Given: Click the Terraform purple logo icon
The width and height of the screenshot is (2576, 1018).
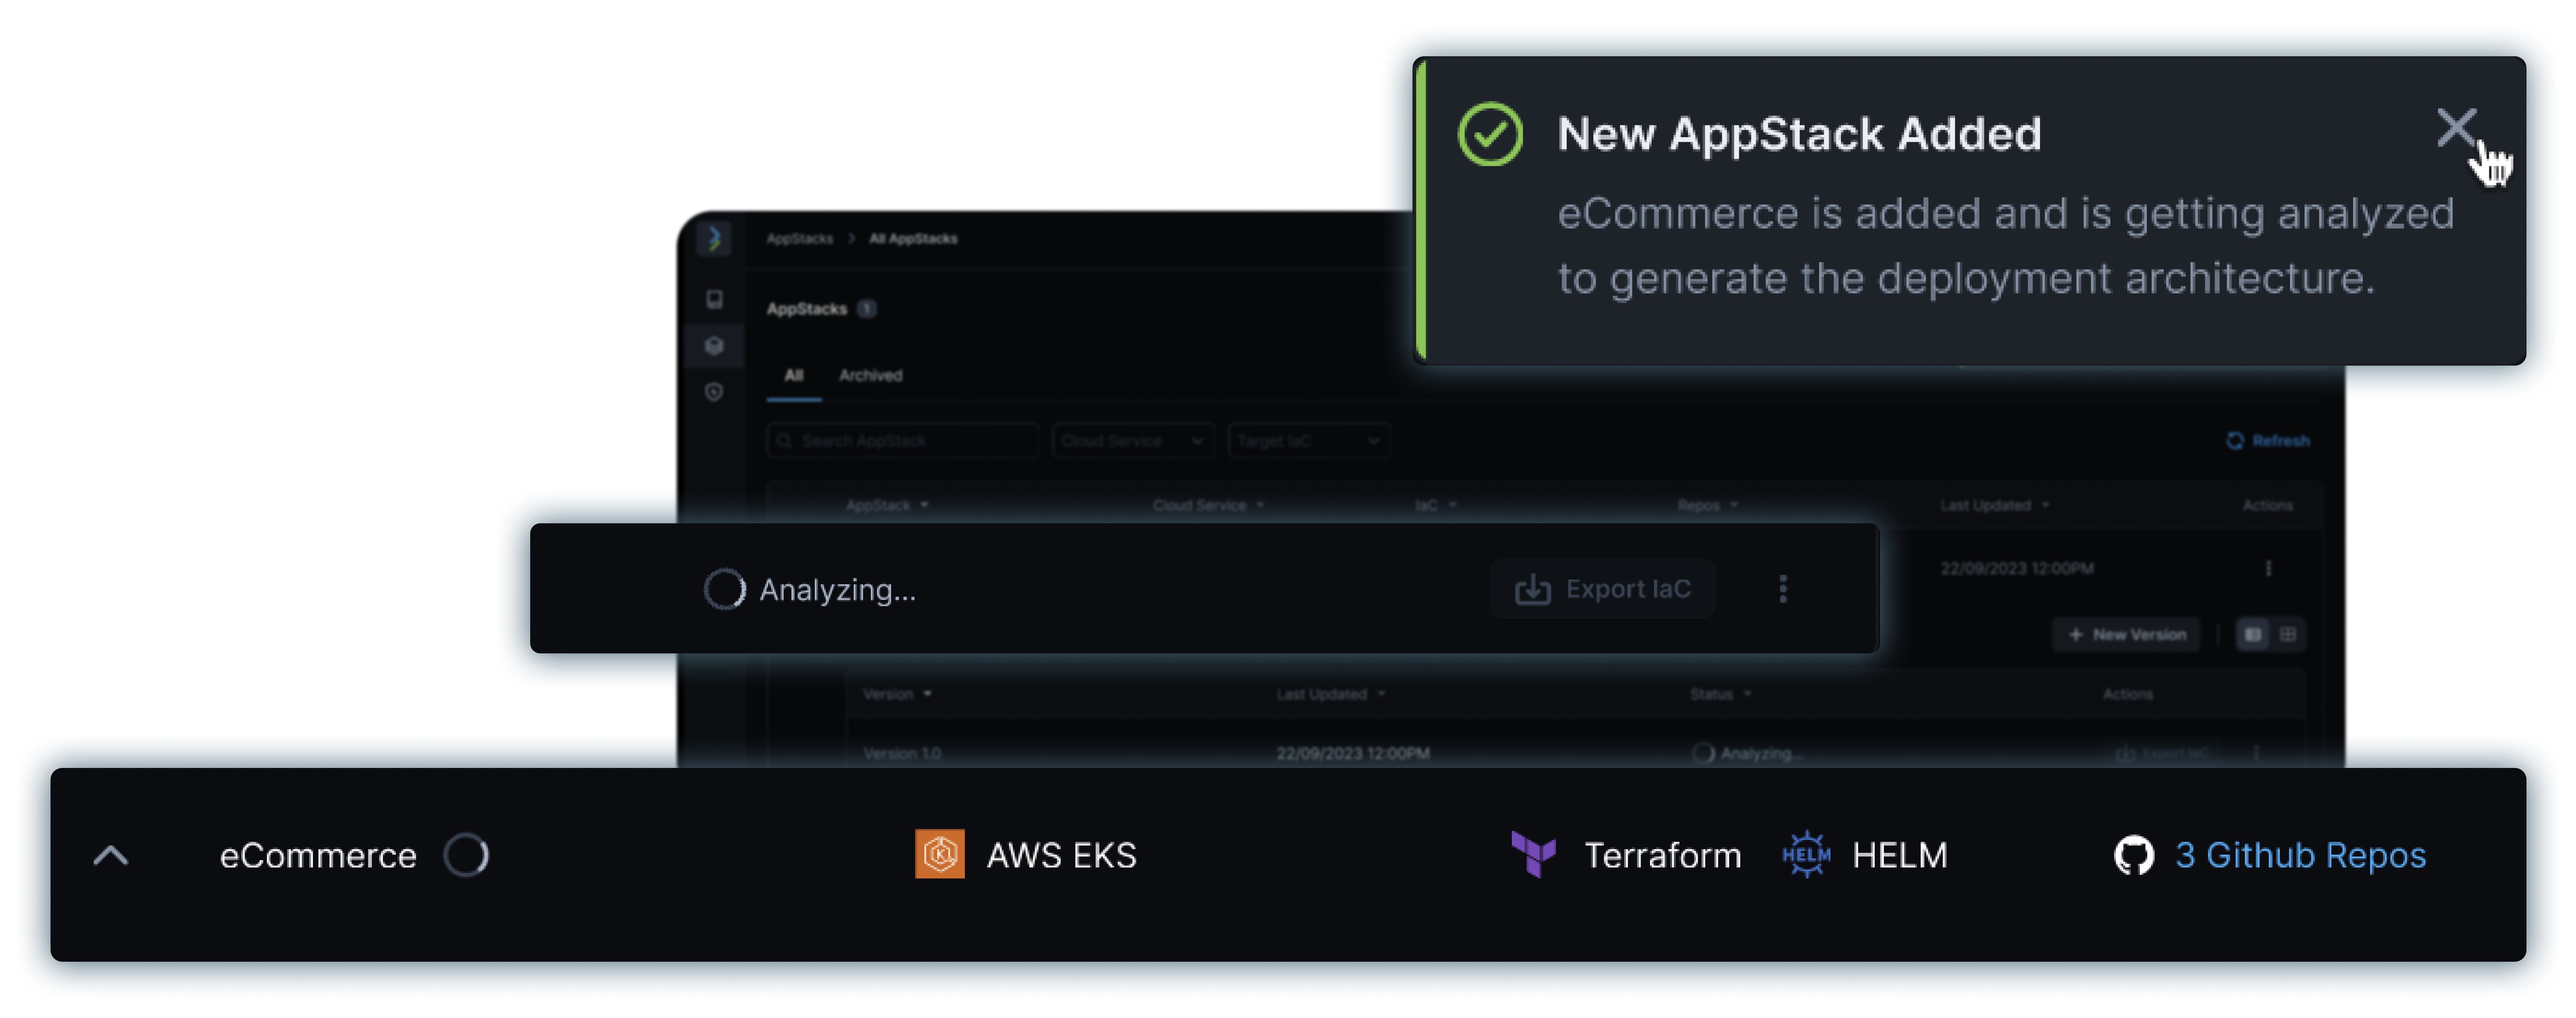Looking at the screenshot, I should click(1534, 855).
